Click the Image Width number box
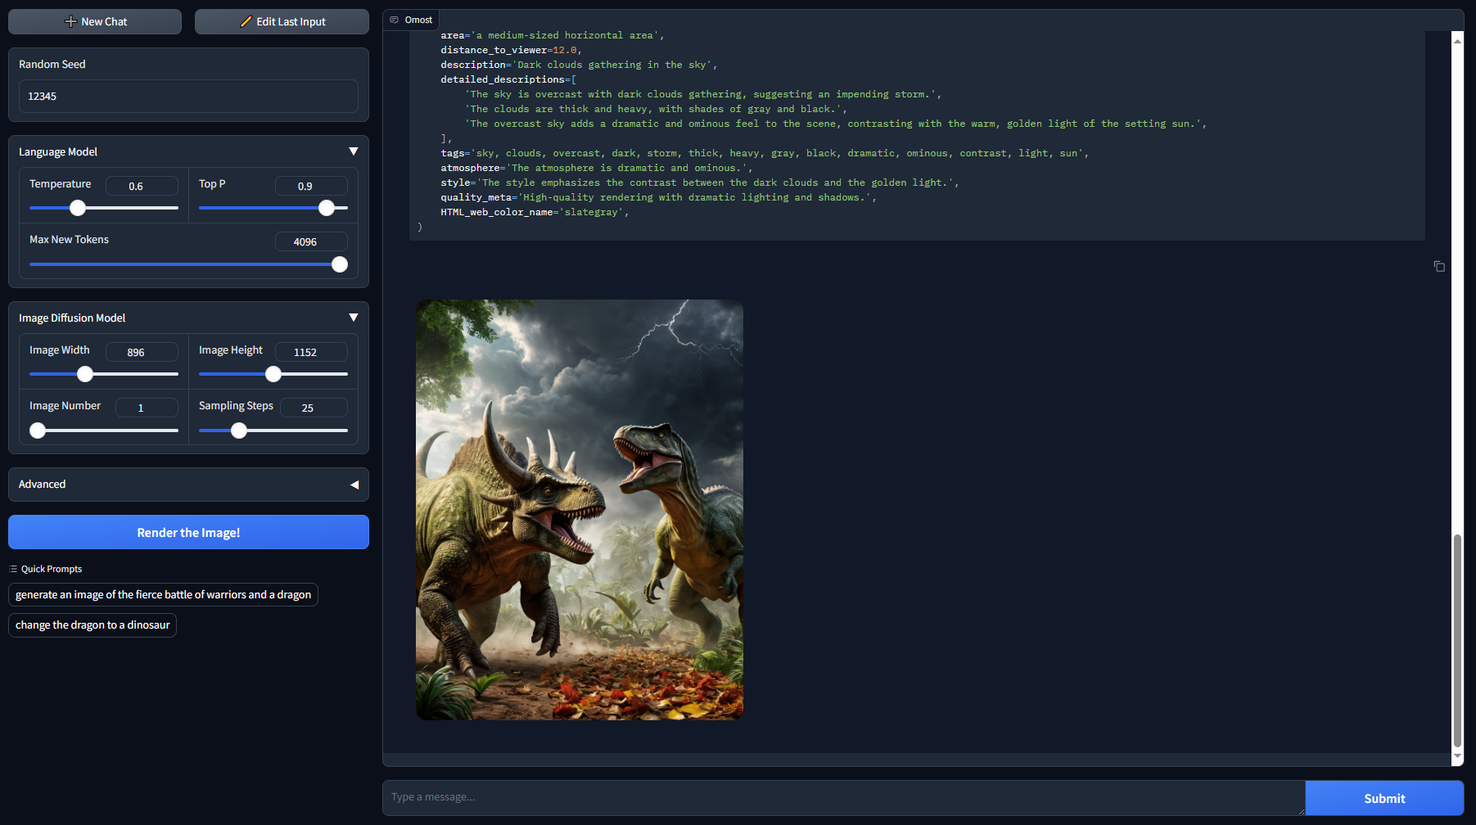The width and height of the screenshot is (1476, 825). [141, 352]
